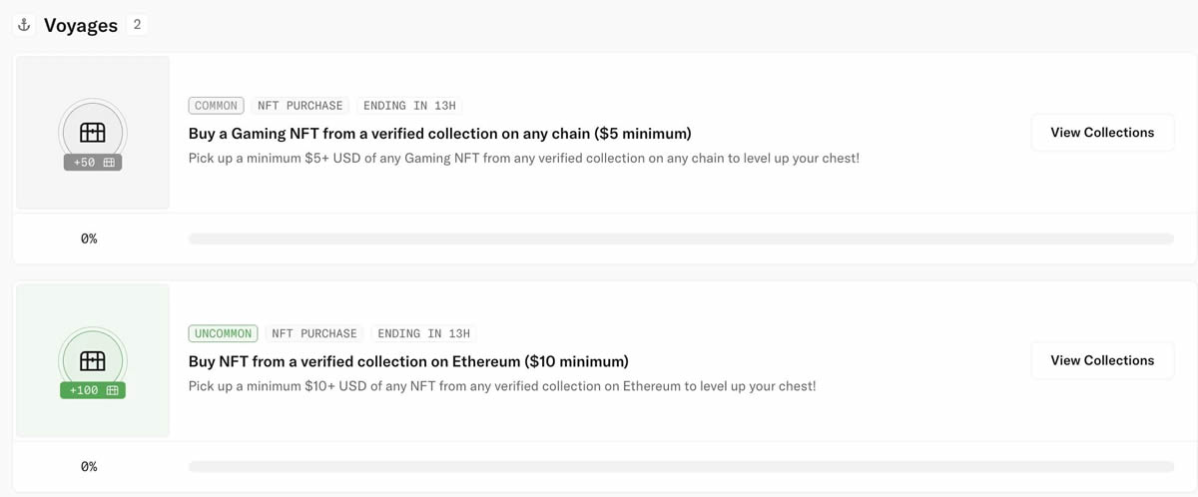Screen dimensions: 1198x497
Task: Click the Ethereum voyage progress bar
Action: (681, 466)
